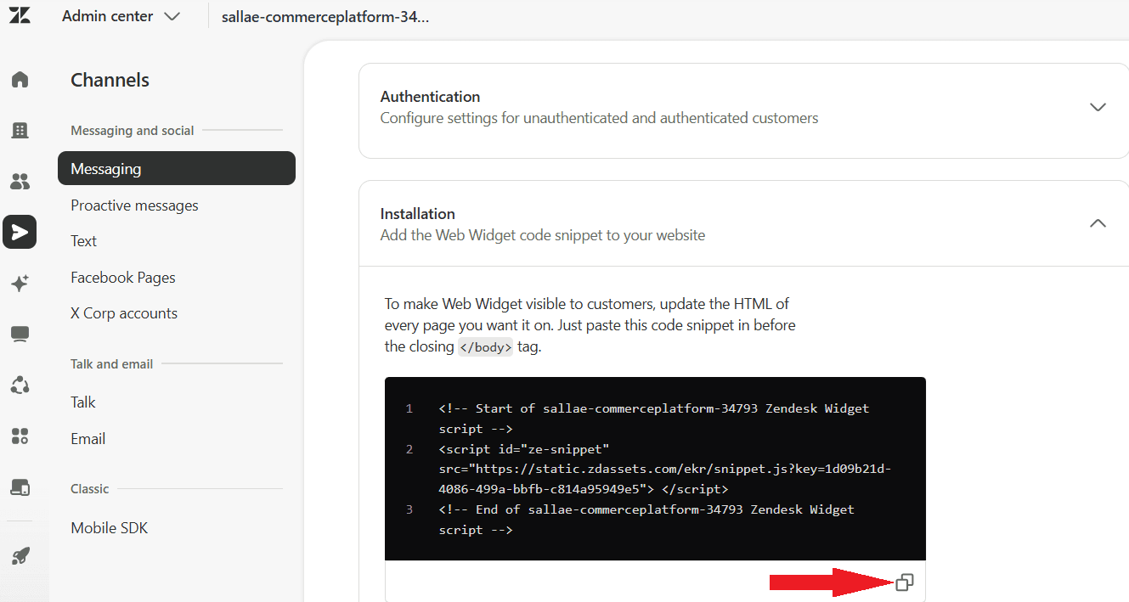Open the Home icon in left rail

tap(20, 79)
